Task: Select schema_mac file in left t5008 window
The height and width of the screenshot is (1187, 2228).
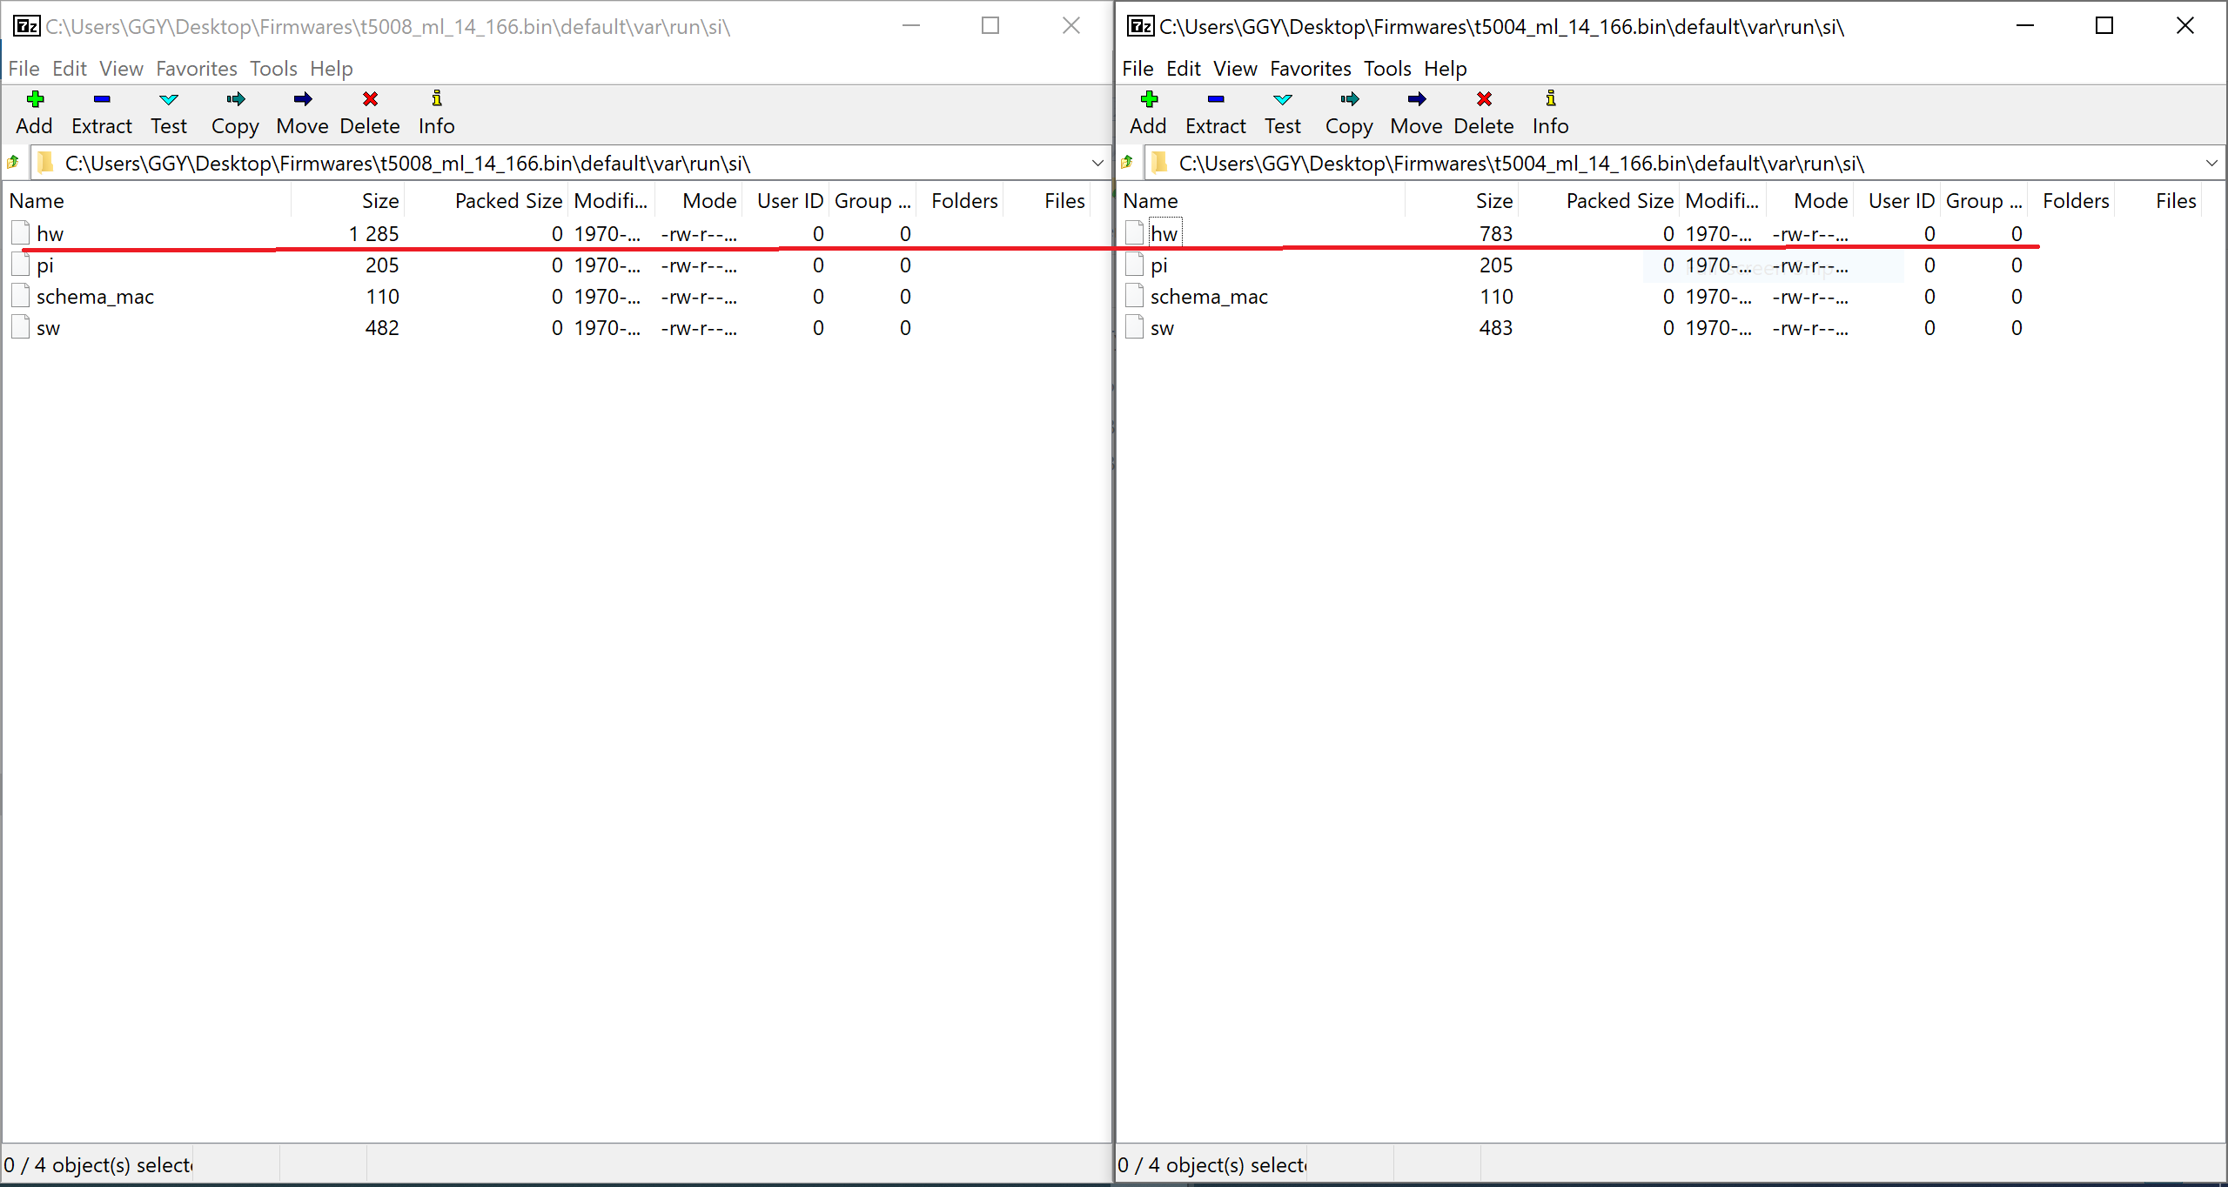Action: pos(95,297)
